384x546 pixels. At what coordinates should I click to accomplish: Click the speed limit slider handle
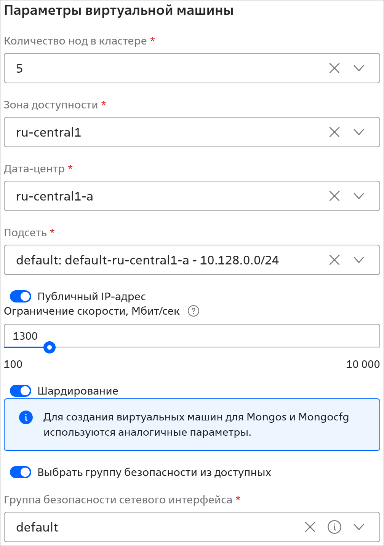(x=50, y=347)
